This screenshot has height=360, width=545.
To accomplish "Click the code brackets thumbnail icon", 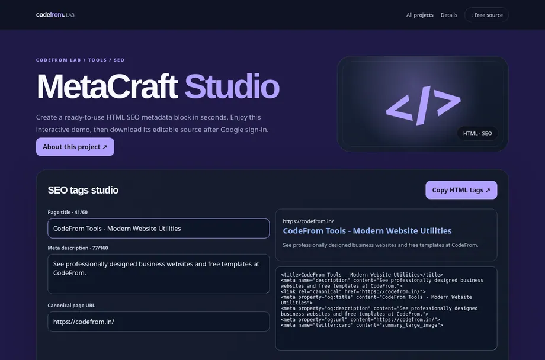I will coord(423,105).
